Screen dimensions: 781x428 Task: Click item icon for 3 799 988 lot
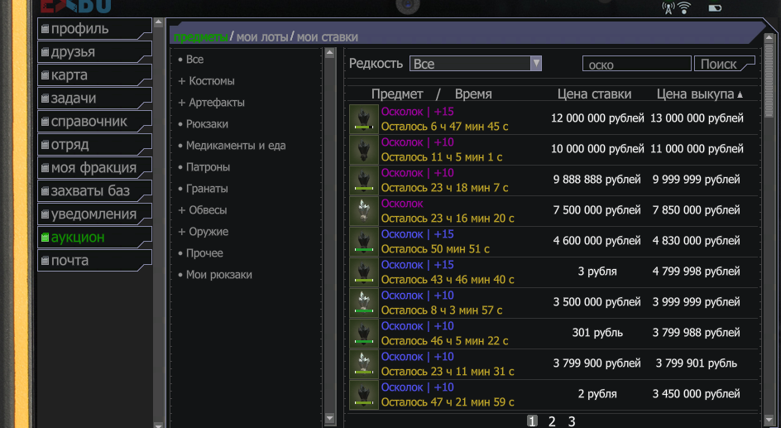(x=364, y=334)
